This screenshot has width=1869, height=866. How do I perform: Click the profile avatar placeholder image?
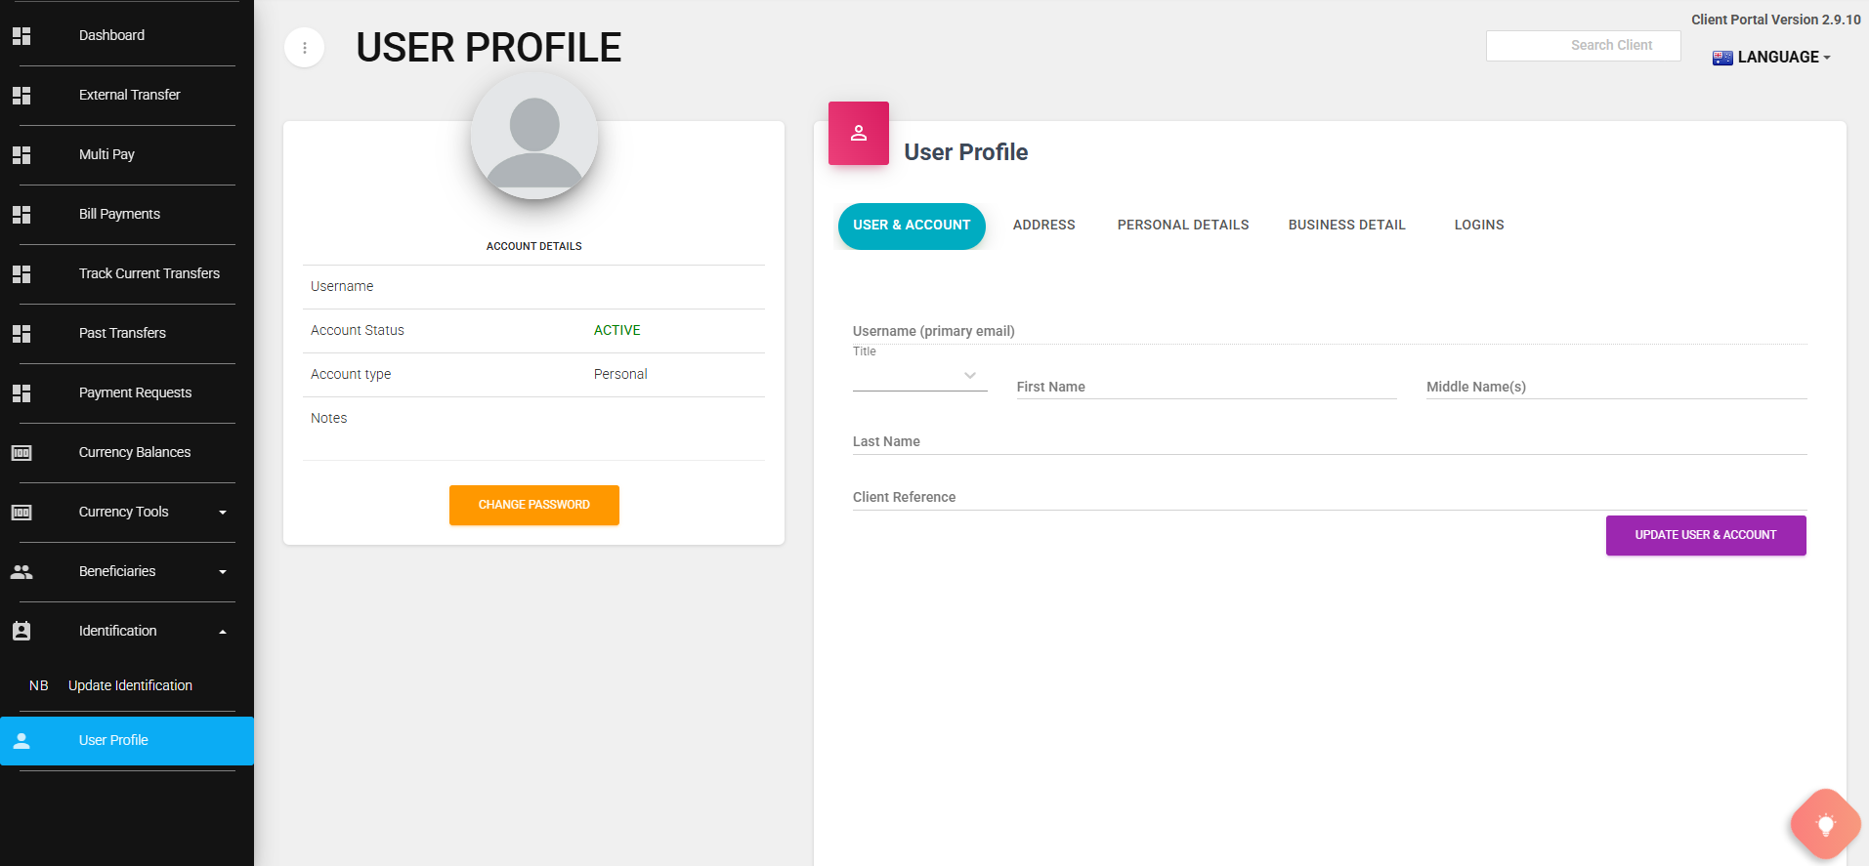point(533,137)
